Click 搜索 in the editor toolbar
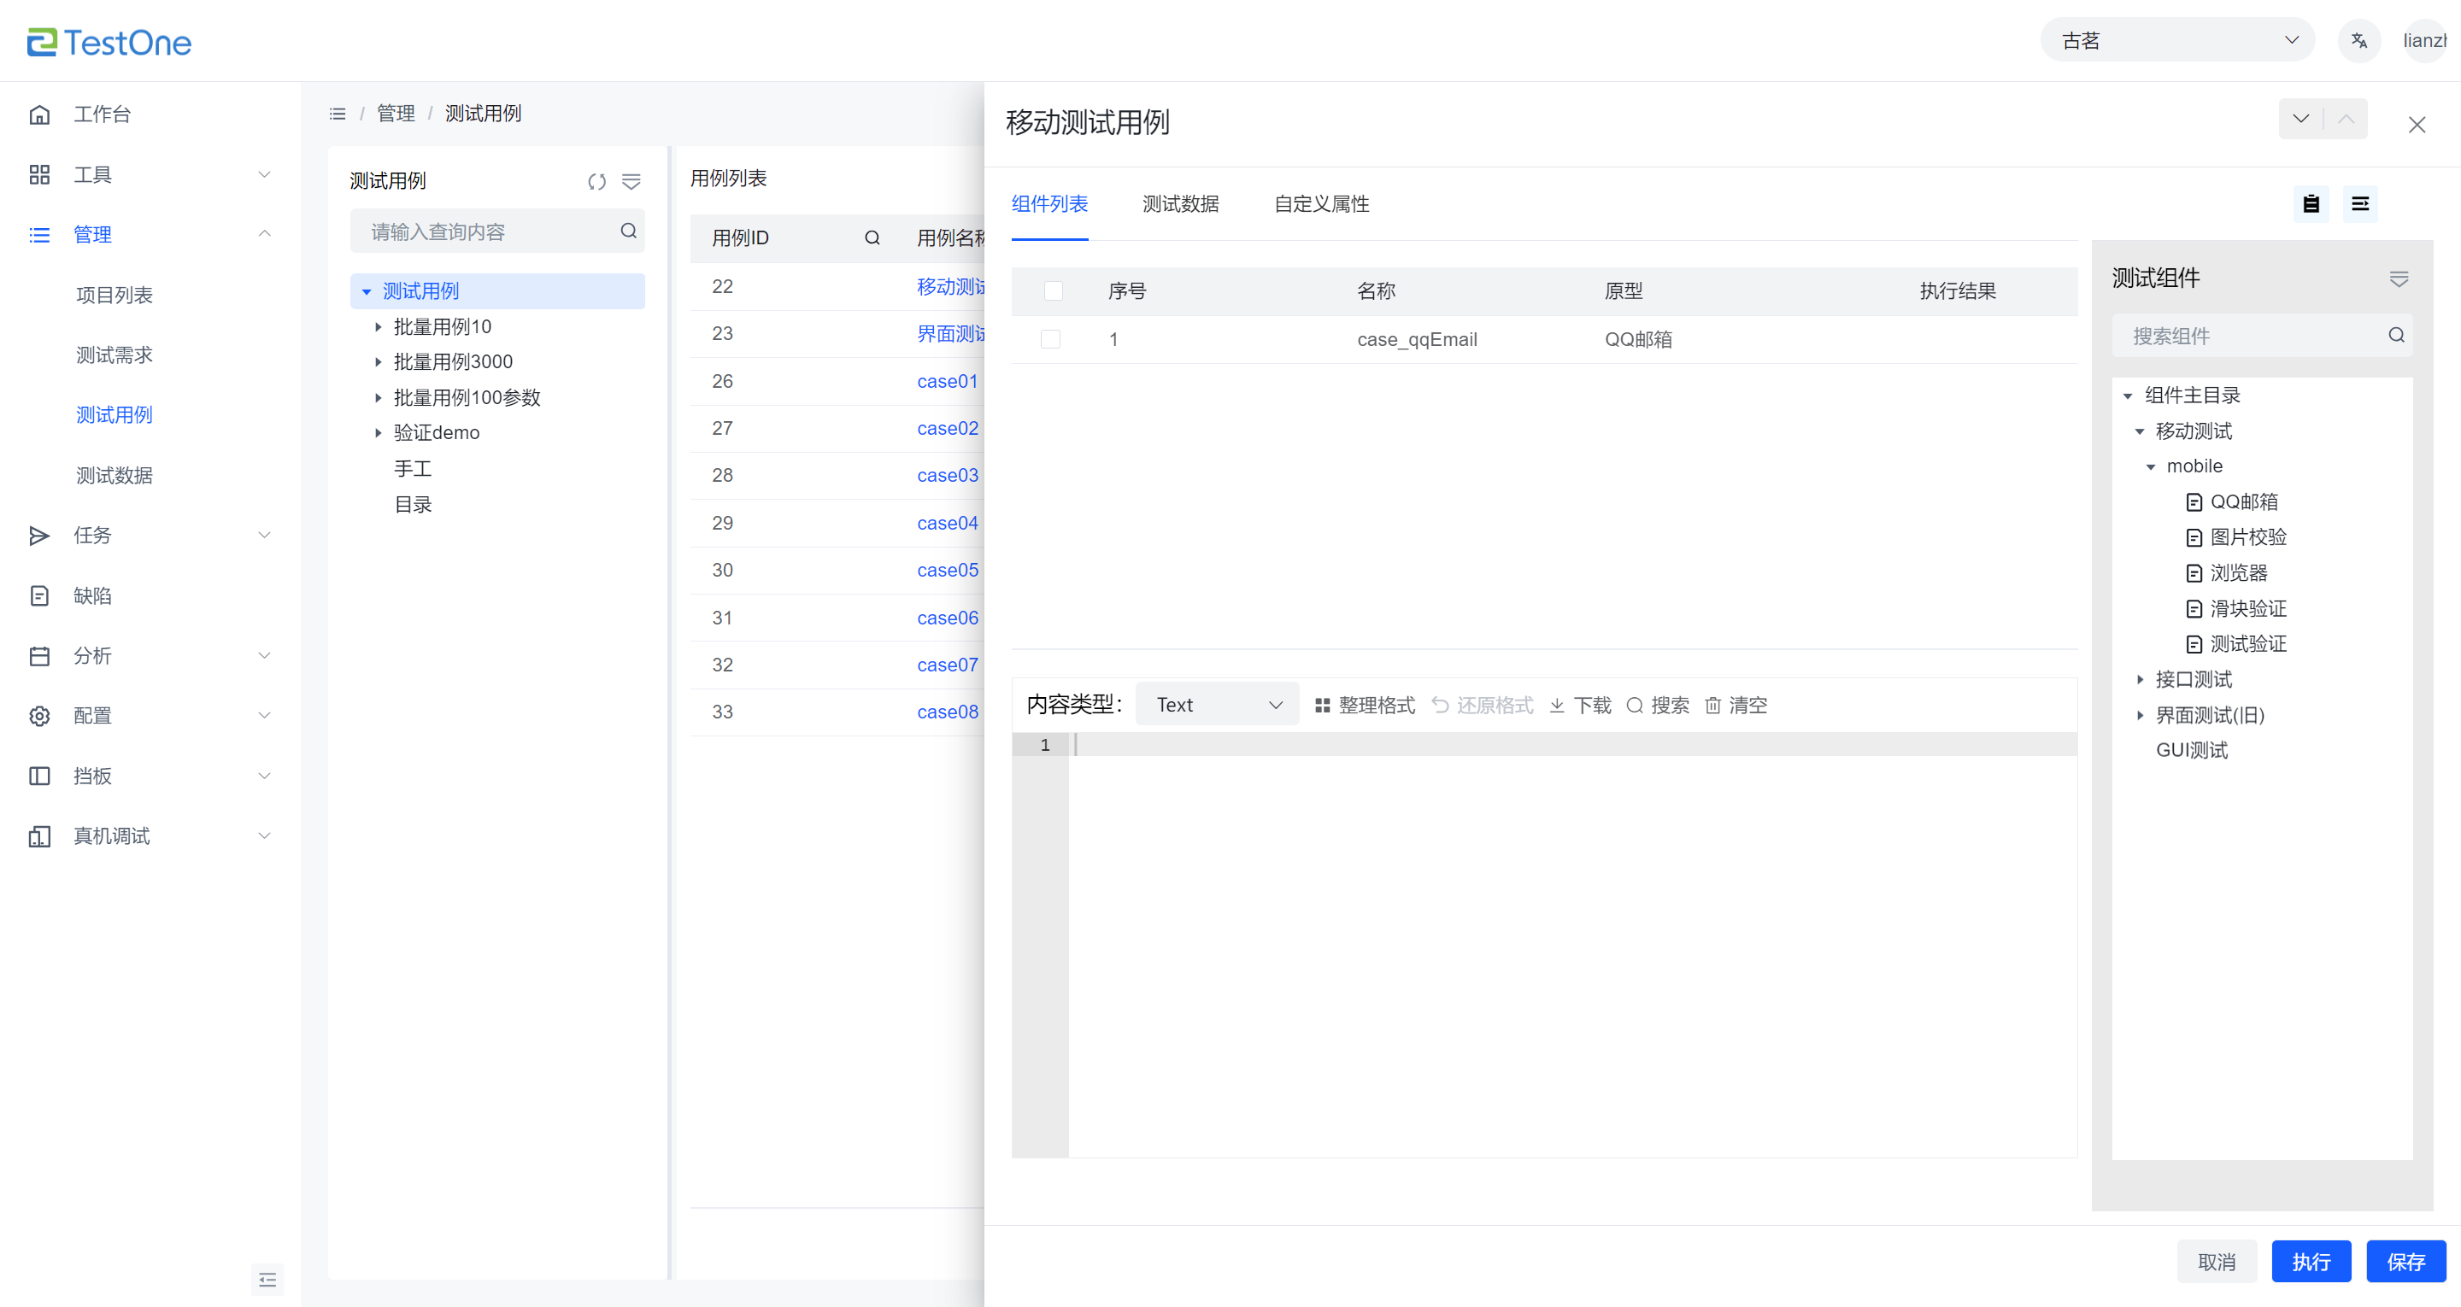This screenshot has height=1307, width=2461. 1658,705
